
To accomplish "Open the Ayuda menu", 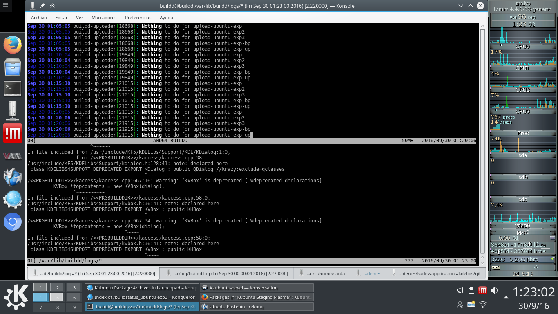I will [166, 18].
